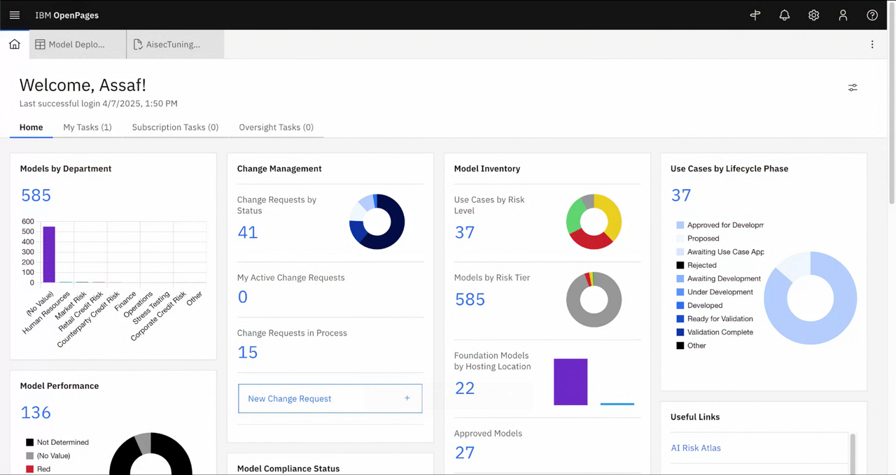Toggle the Proposed lifecycle legend entry

(703, 238)
